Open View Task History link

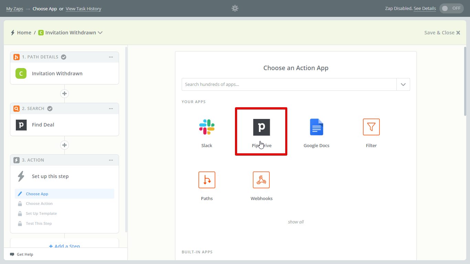click(x=83, y=9)
